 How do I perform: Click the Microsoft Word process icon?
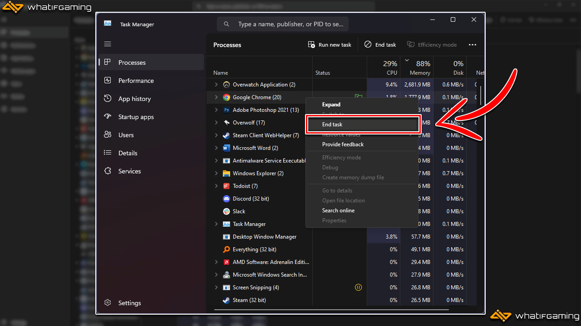(226, 148)
